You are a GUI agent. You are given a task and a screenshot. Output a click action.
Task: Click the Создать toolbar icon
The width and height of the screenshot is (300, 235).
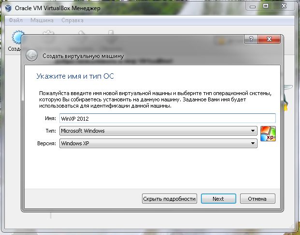click(x=17, y=39)
